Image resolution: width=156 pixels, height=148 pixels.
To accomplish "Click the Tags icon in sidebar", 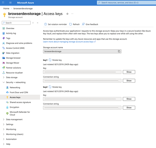I will tap(4, 38).
